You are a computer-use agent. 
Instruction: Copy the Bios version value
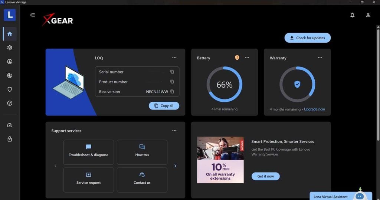tap(172, 92)
